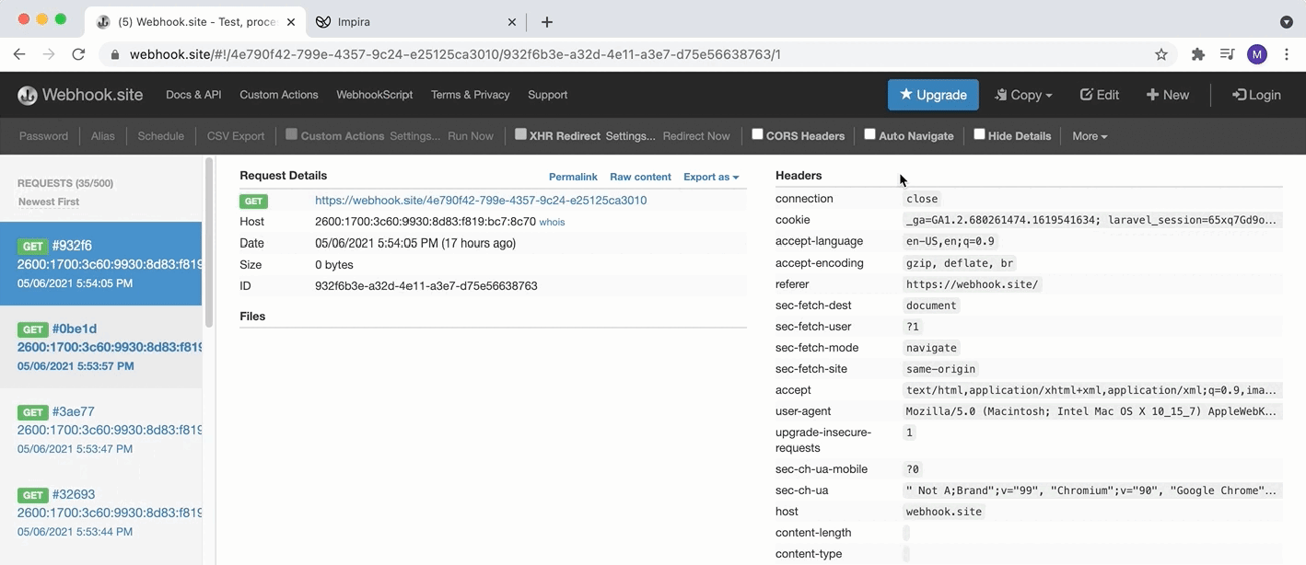This screenshot has width=1306, height=565.
Task: Click the browser back arrow
Action: pos(19,54)
